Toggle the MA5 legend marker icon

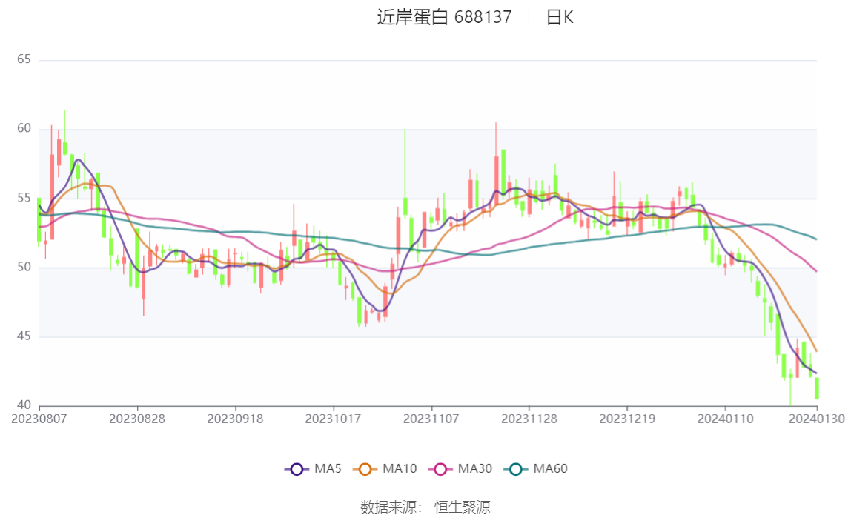tap(297, 469)
